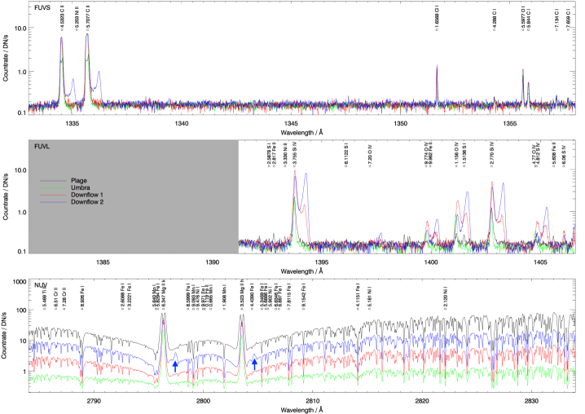Click the 100 countrate tick in NUV panel
Image resolution: width=585 pixels, height=414 pixels.
(22, 310)
